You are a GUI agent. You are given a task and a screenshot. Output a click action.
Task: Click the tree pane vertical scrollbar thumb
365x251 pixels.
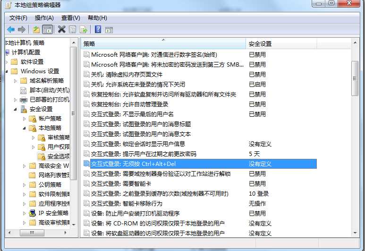tap(74, 113)
